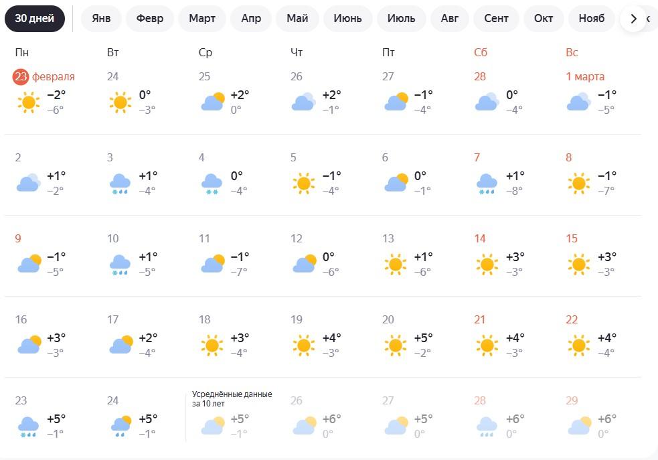This screenshot has height=460, width=658.
Task: Open the Июнь month tab
Action: [347, 19]
